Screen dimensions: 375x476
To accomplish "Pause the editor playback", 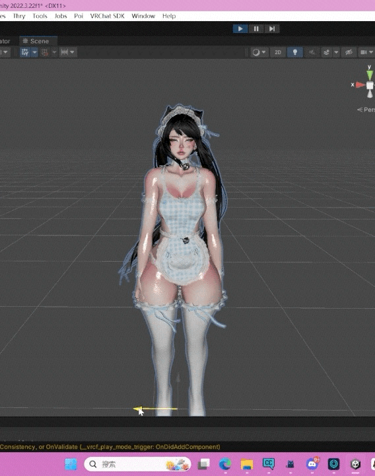I will point(256,28).
